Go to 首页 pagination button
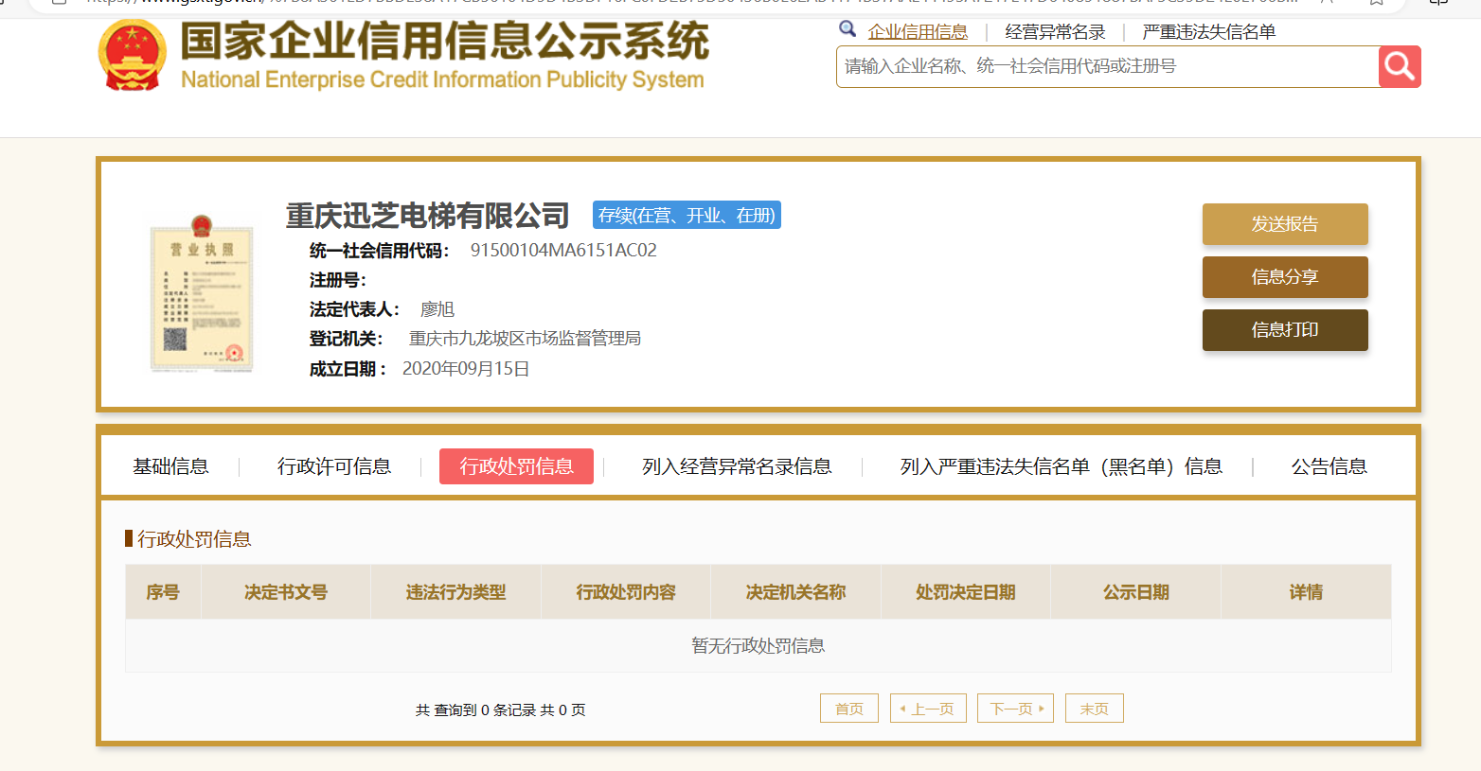This screenshot has width=1481, height=771. click(x=849, y=709)
